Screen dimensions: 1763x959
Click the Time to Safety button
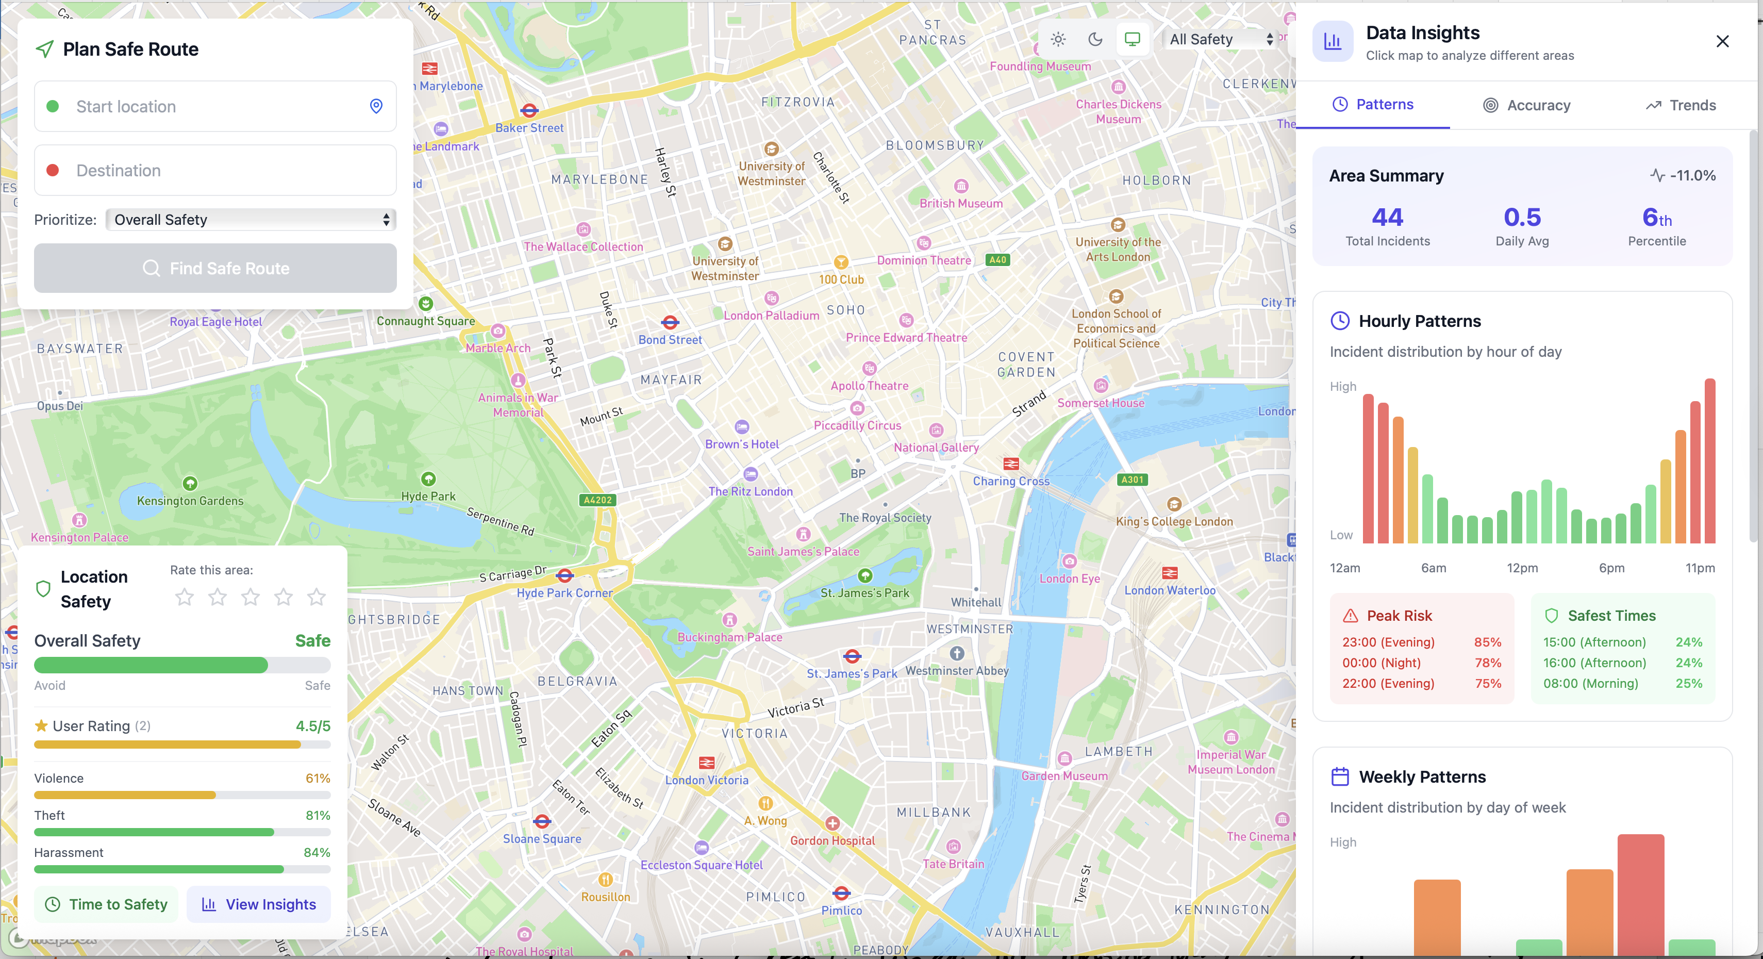tap(106, 904)
